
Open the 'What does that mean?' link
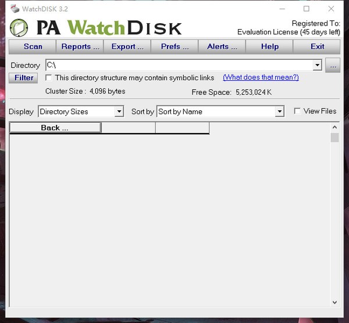[x=261, y=77]
